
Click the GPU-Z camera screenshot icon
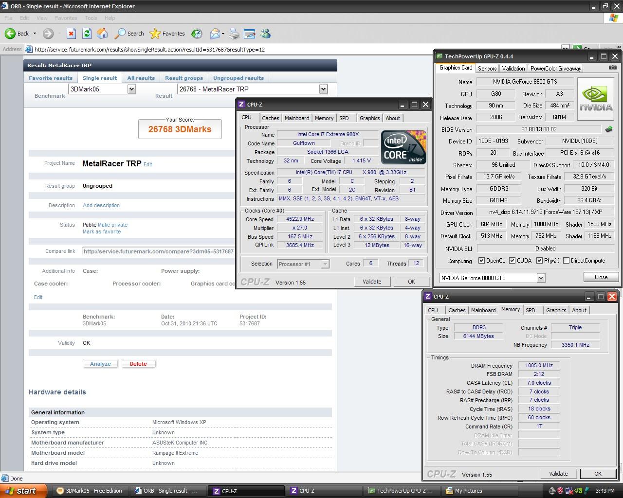point(613,68)
